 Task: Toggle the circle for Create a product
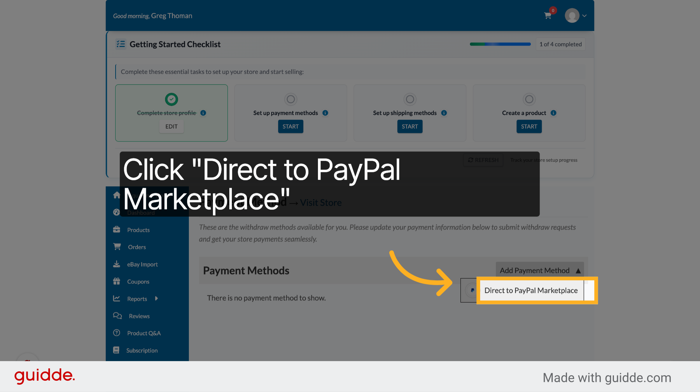pyautogui.click(x=529, y=99)
